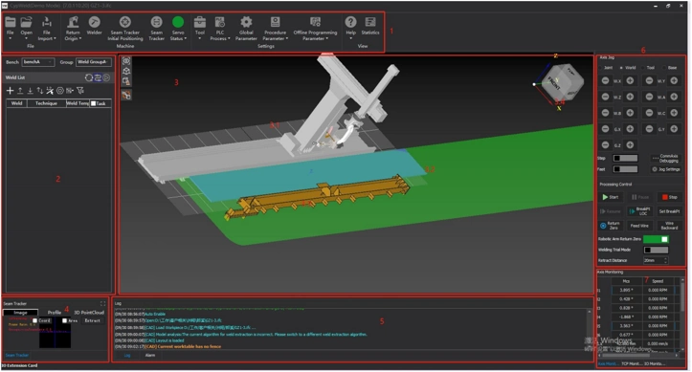Open Jog Settings
The image size is (692, 372).
point(666,169)
